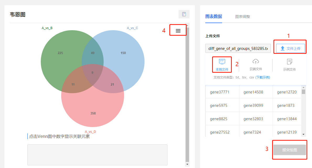Click the 文件上传 upload icon button
The height and width of the screenshot is (168, 312).
(290, 48)
